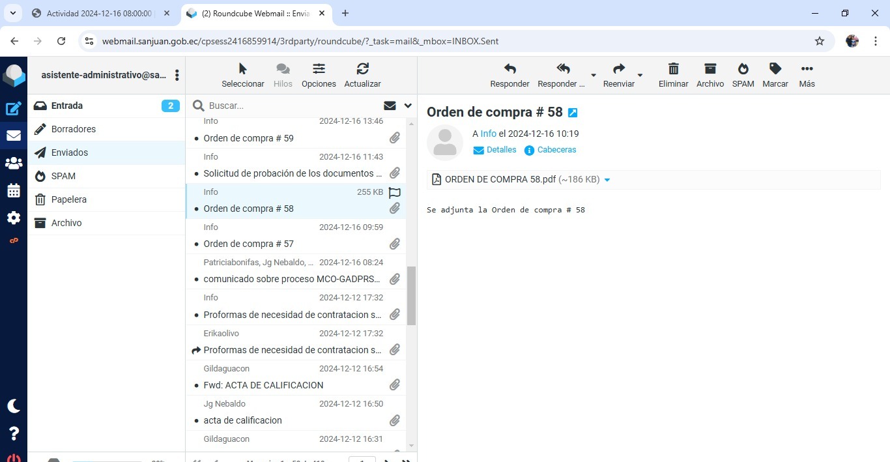Open search options dropdown chevron

pyautogui.click(x=408, y=106)
